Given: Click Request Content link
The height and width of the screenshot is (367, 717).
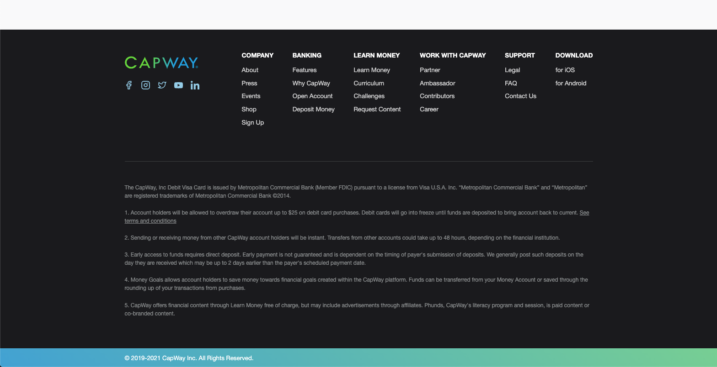Looking at the screenshot, I should coord(377,109).
